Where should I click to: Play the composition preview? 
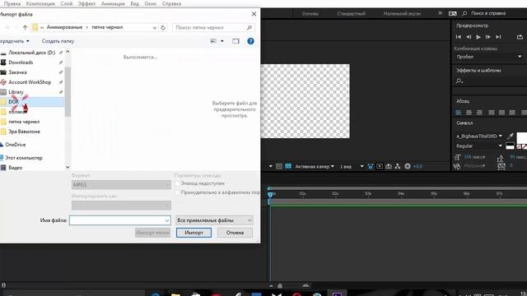(478, 37)
